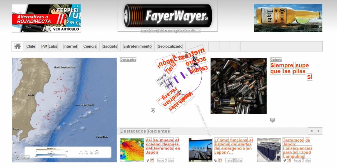Open the 53 comments count link
337x168 pixels.
(220, 160)
